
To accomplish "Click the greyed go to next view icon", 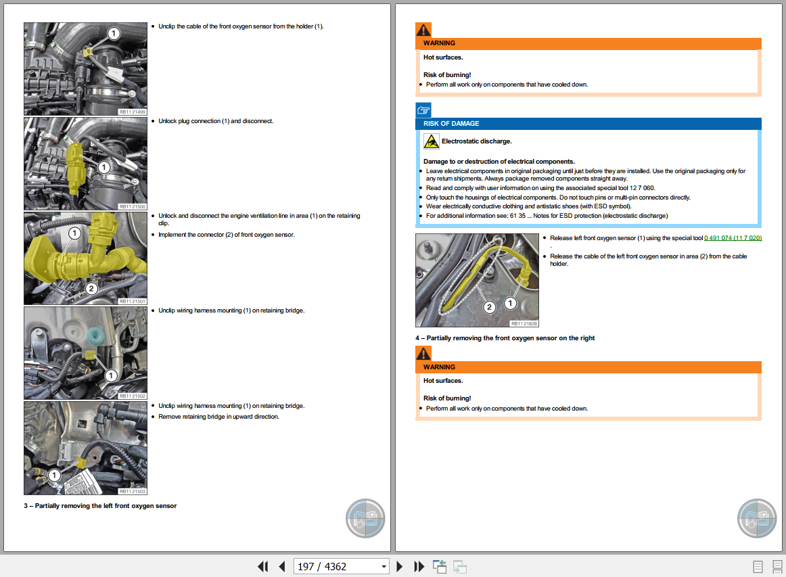I will click(x=460, y=566).
